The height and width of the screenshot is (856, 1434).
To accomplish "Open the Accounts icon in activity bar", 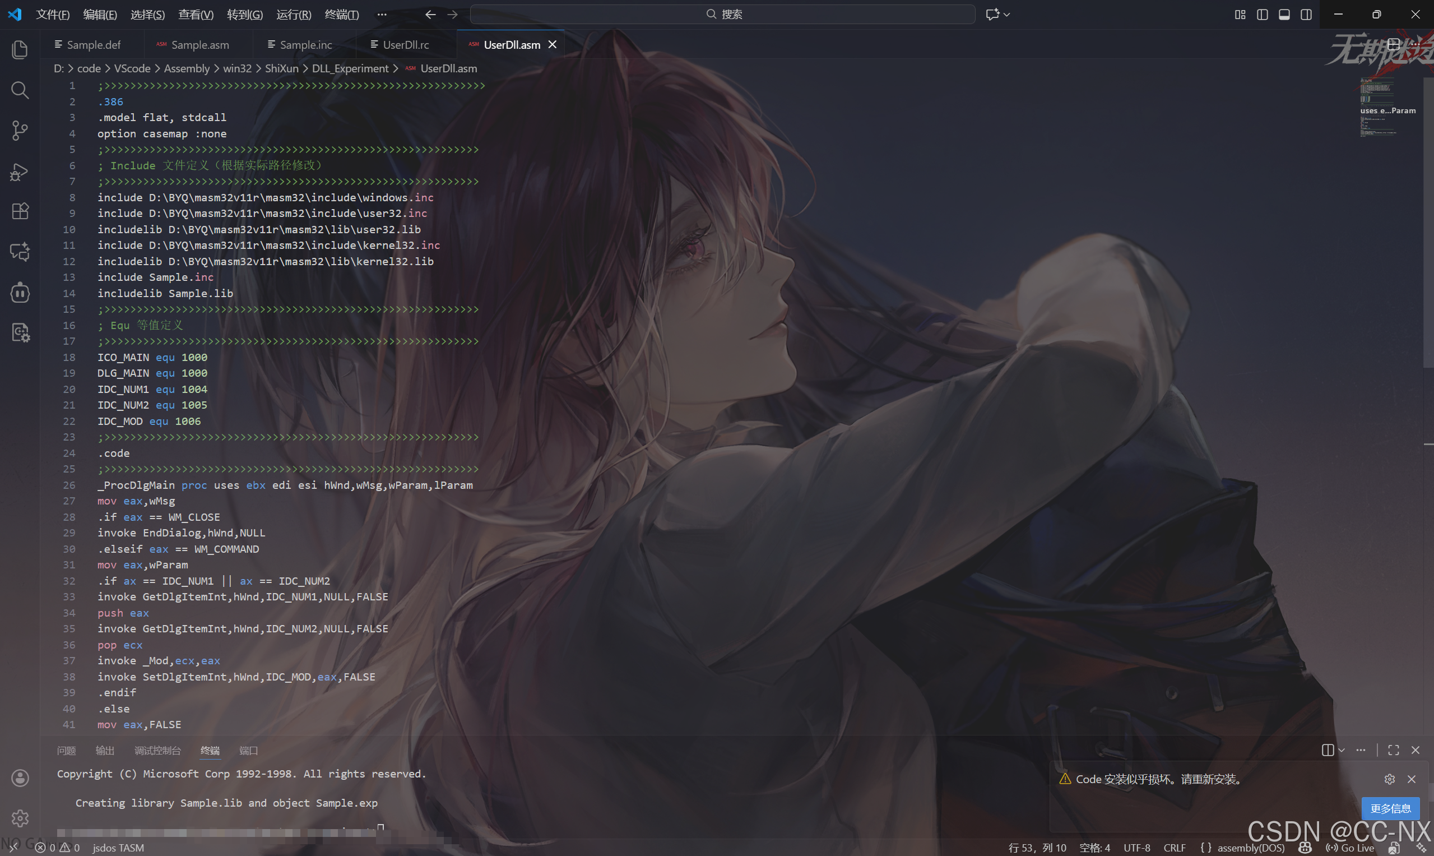I will [x=20, y=778].
